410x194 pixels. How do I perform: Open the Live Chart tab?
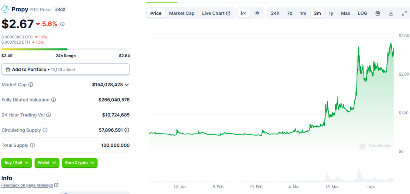point(216,13)
